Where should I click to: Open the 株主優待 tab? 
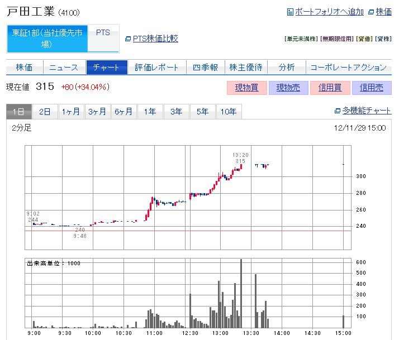pos(245,68)
